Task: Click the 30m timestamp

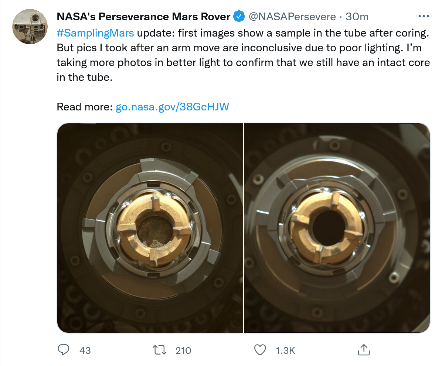Action: (357, 17)
